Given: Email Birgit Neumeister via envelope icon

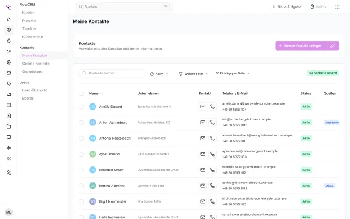Looking at the screenshot, I should pos(203,201).
